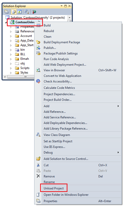Viewport: 128px width, 209px height.
Task: Choose Rebuild from the context menu
Action: pos(49,31)
